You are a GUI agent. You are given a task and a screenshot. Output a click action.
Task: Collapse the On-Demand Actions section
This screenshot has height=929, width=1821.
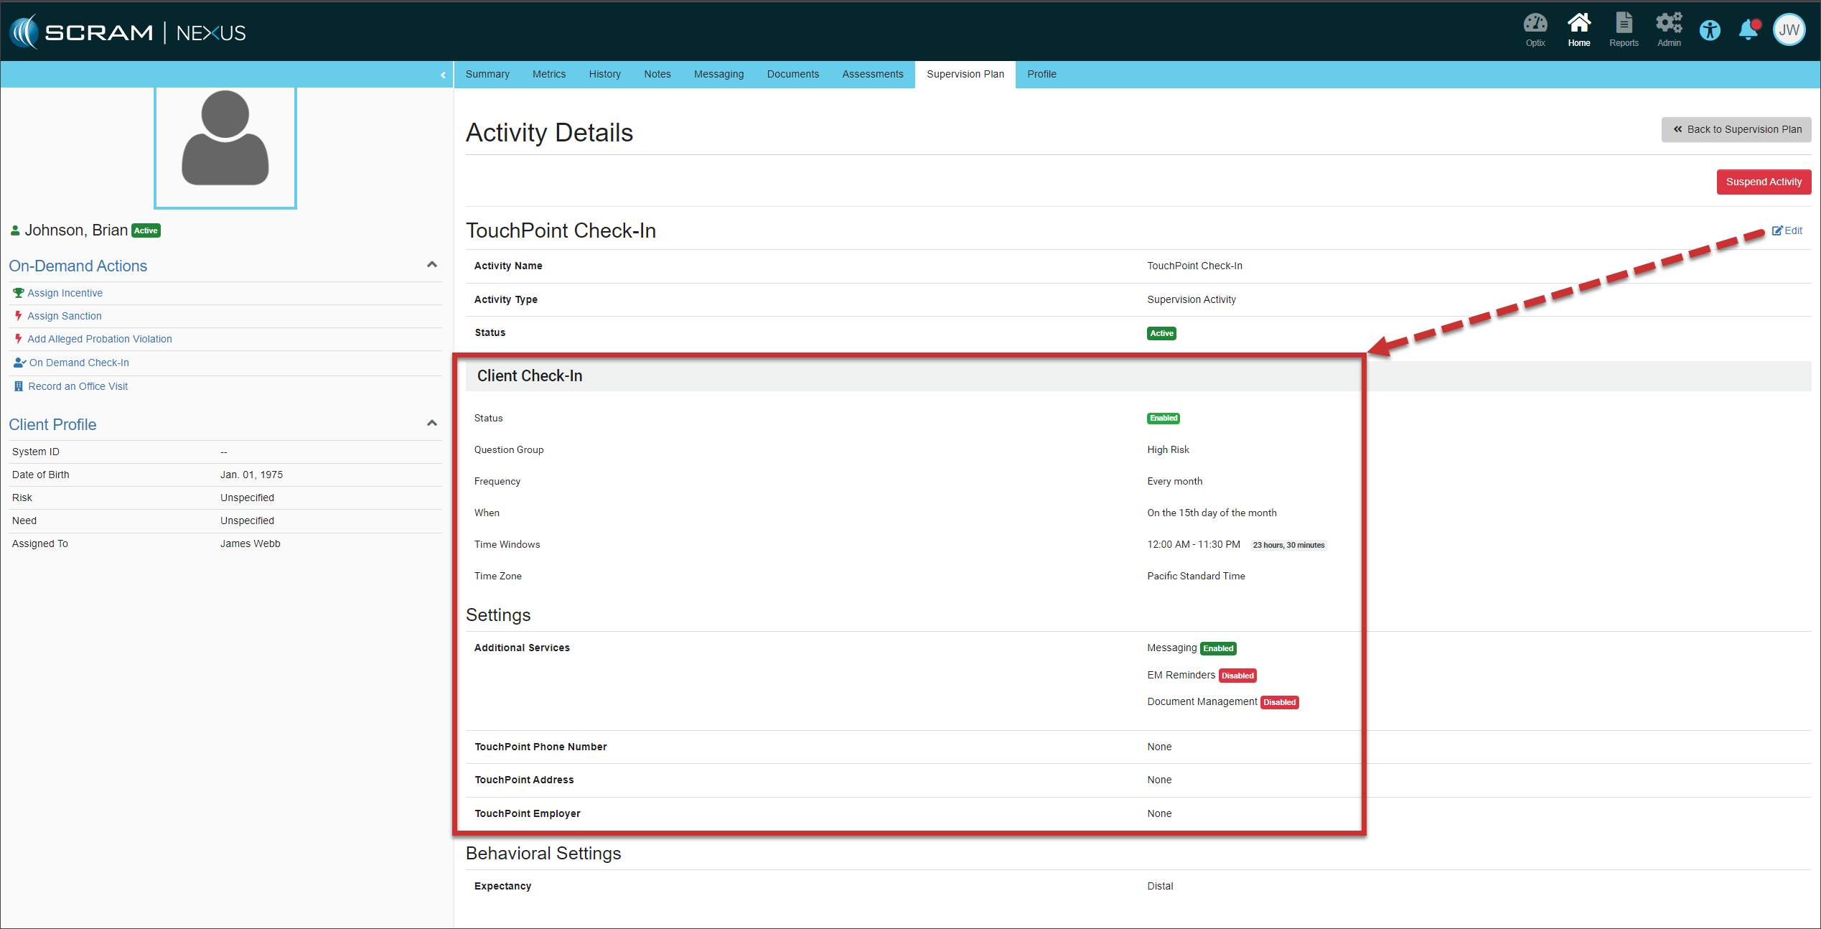(431, 265)
